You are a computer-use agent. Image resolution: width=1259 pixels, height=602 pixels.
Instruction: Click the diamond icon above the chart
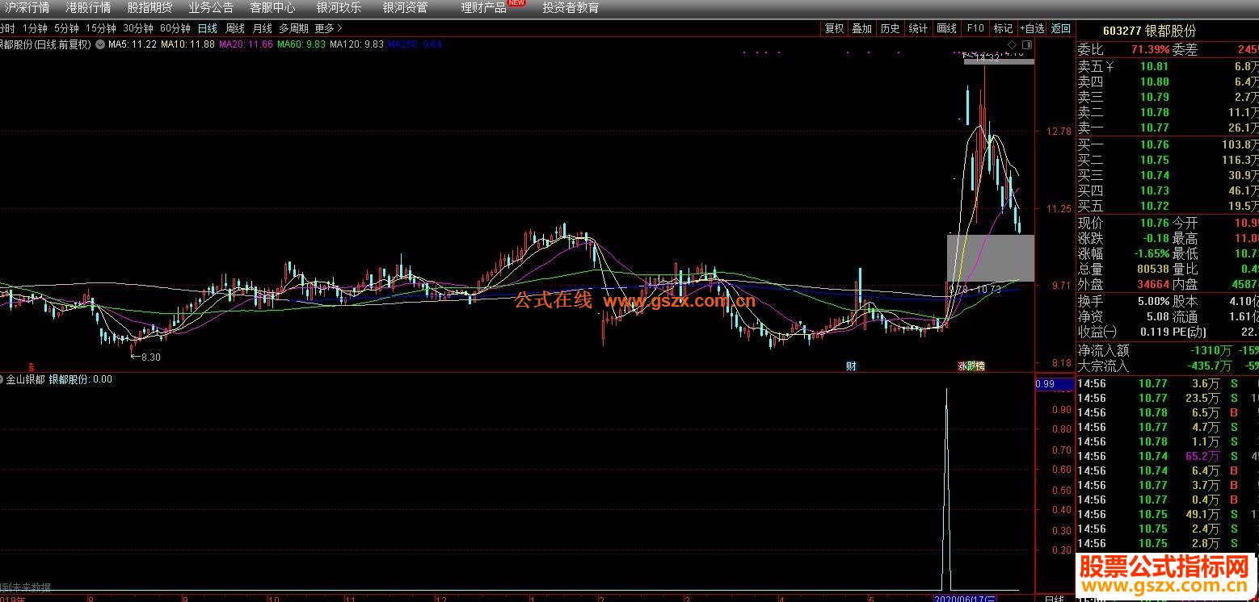1012,44
